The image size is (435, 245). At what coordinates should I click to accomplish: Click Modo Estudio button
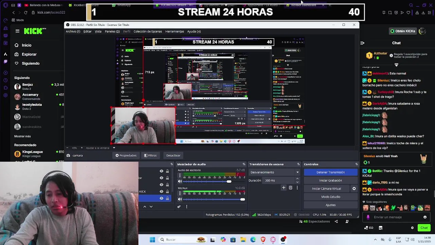331,197
